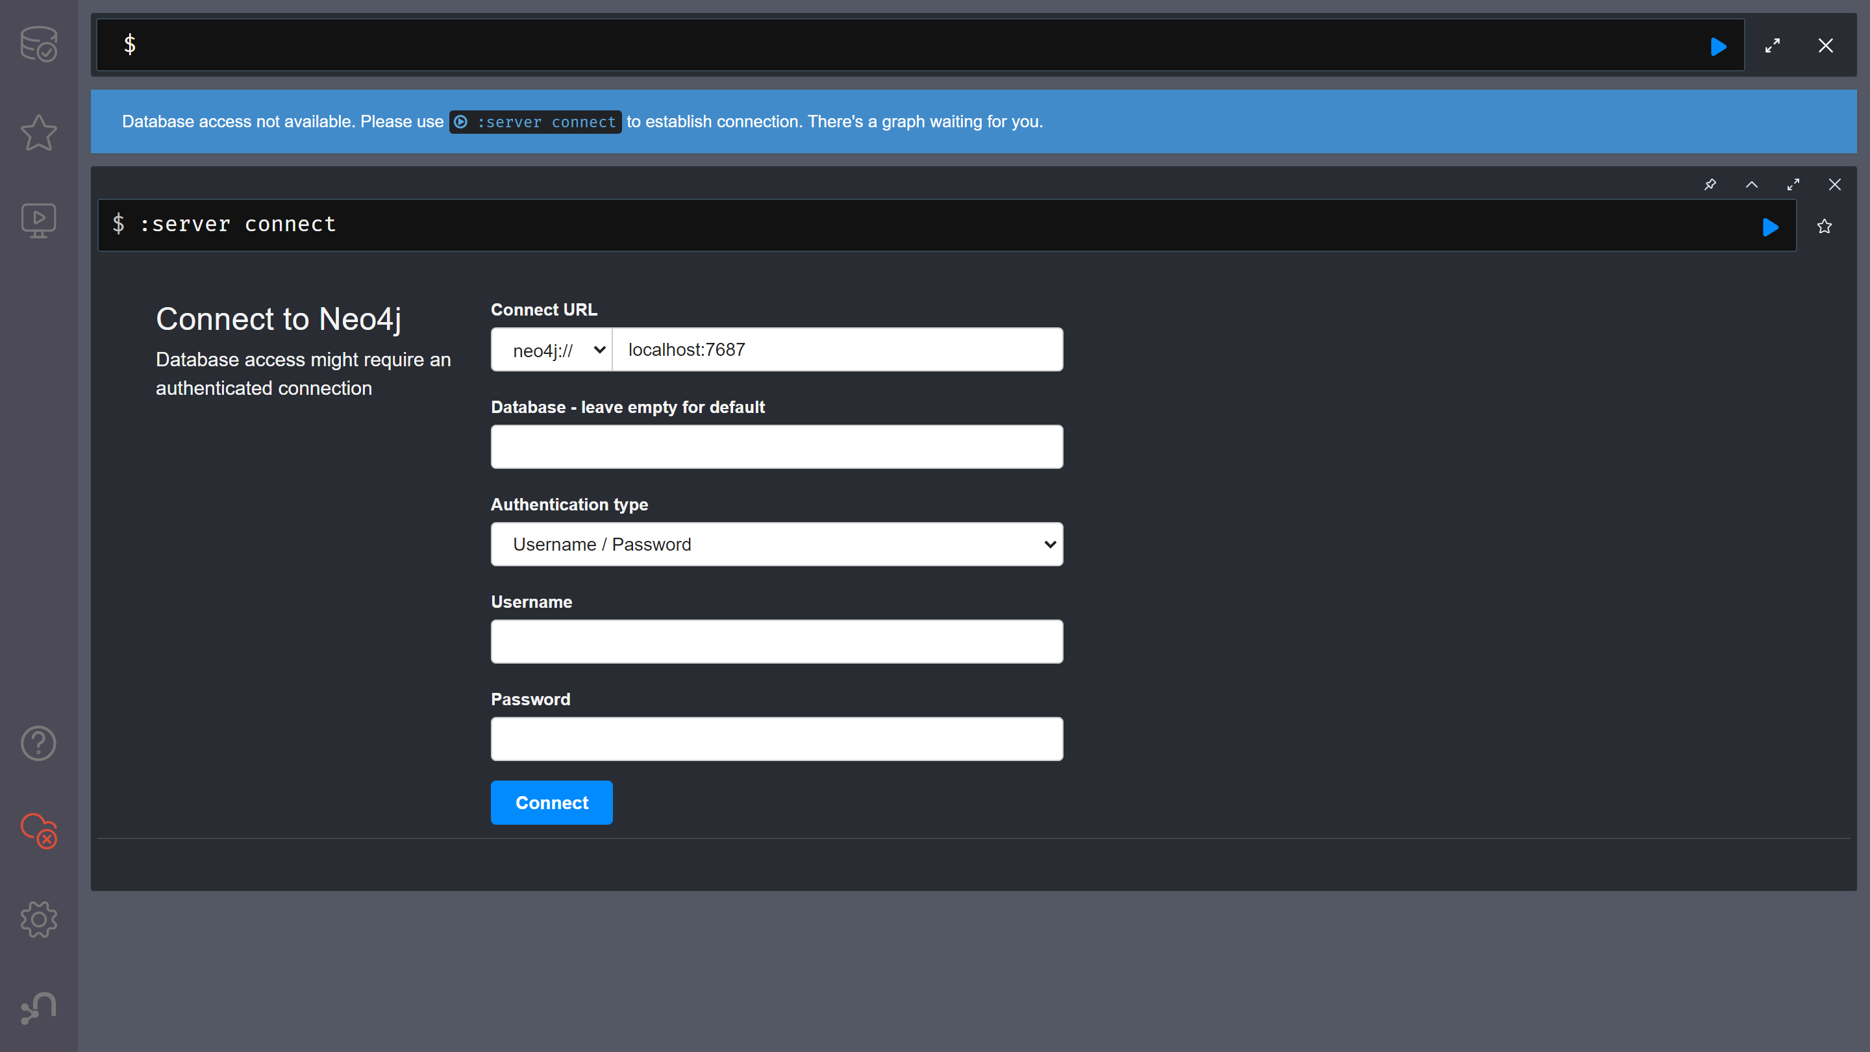
Task: Open the Database information sidebar icon
Action: pyautogui.click(x=38, y=44)
